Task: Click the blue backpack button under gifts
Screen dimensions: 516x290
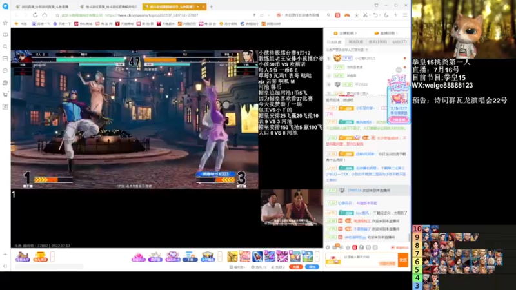Action: coord(312,267)
